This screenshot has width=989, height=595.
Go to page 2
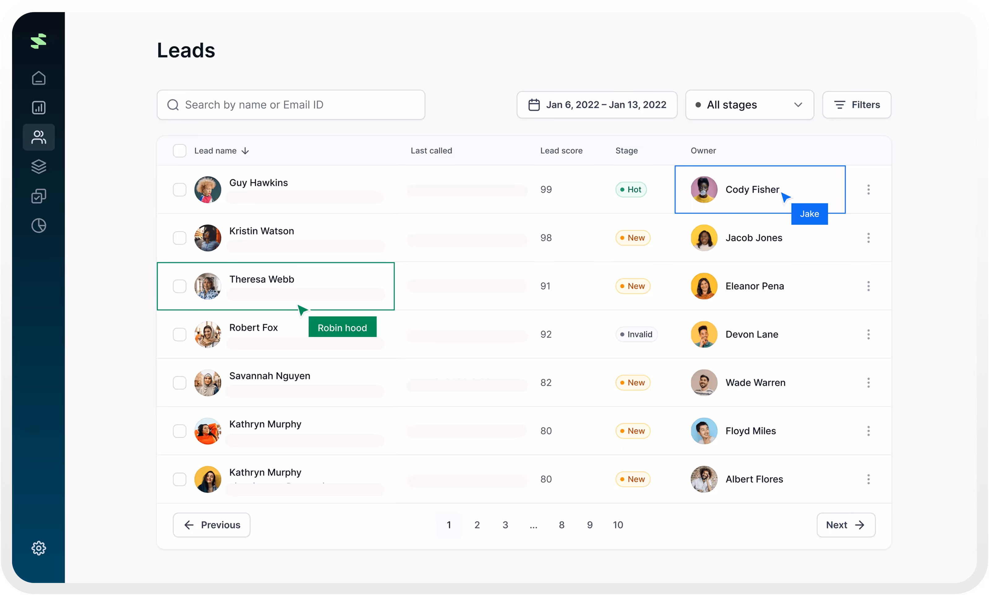(x=477, y=525)
